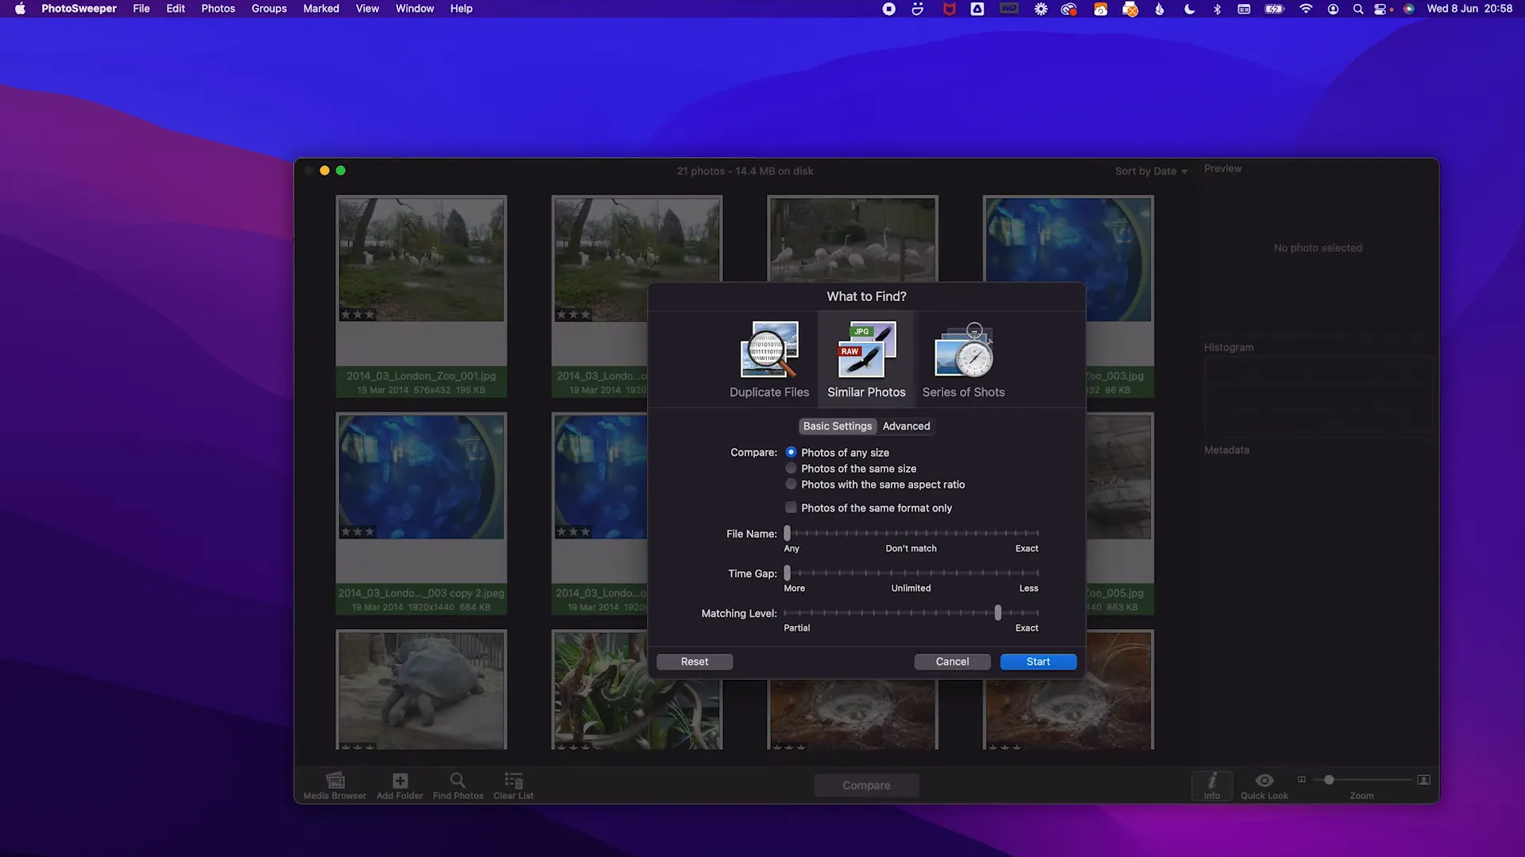Open the File menu
1525x857 pixels.
[x=141, y=9]
